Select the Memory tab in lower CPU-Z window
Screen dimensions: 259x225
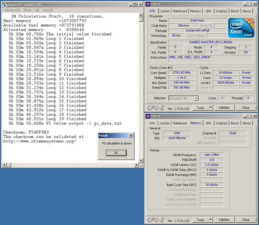[x=196, y=123]
